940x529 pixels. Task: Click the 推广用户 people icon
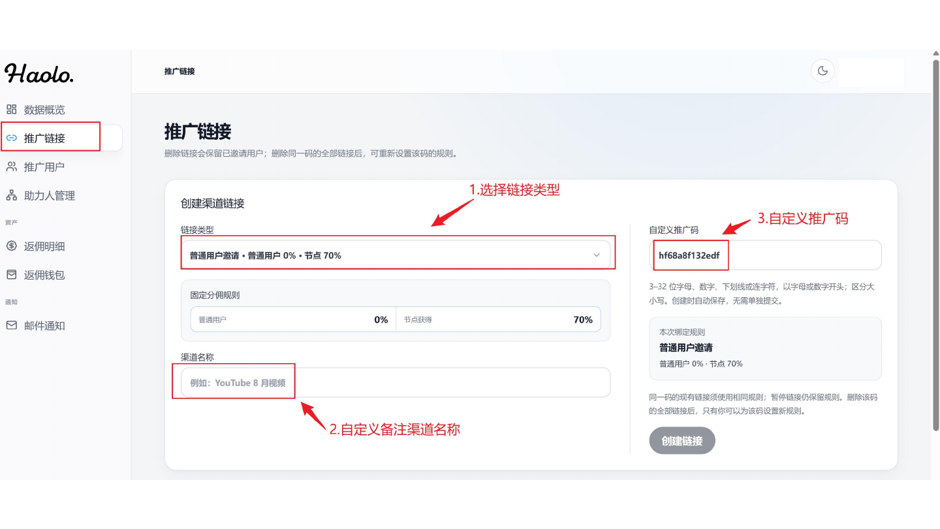11,167
